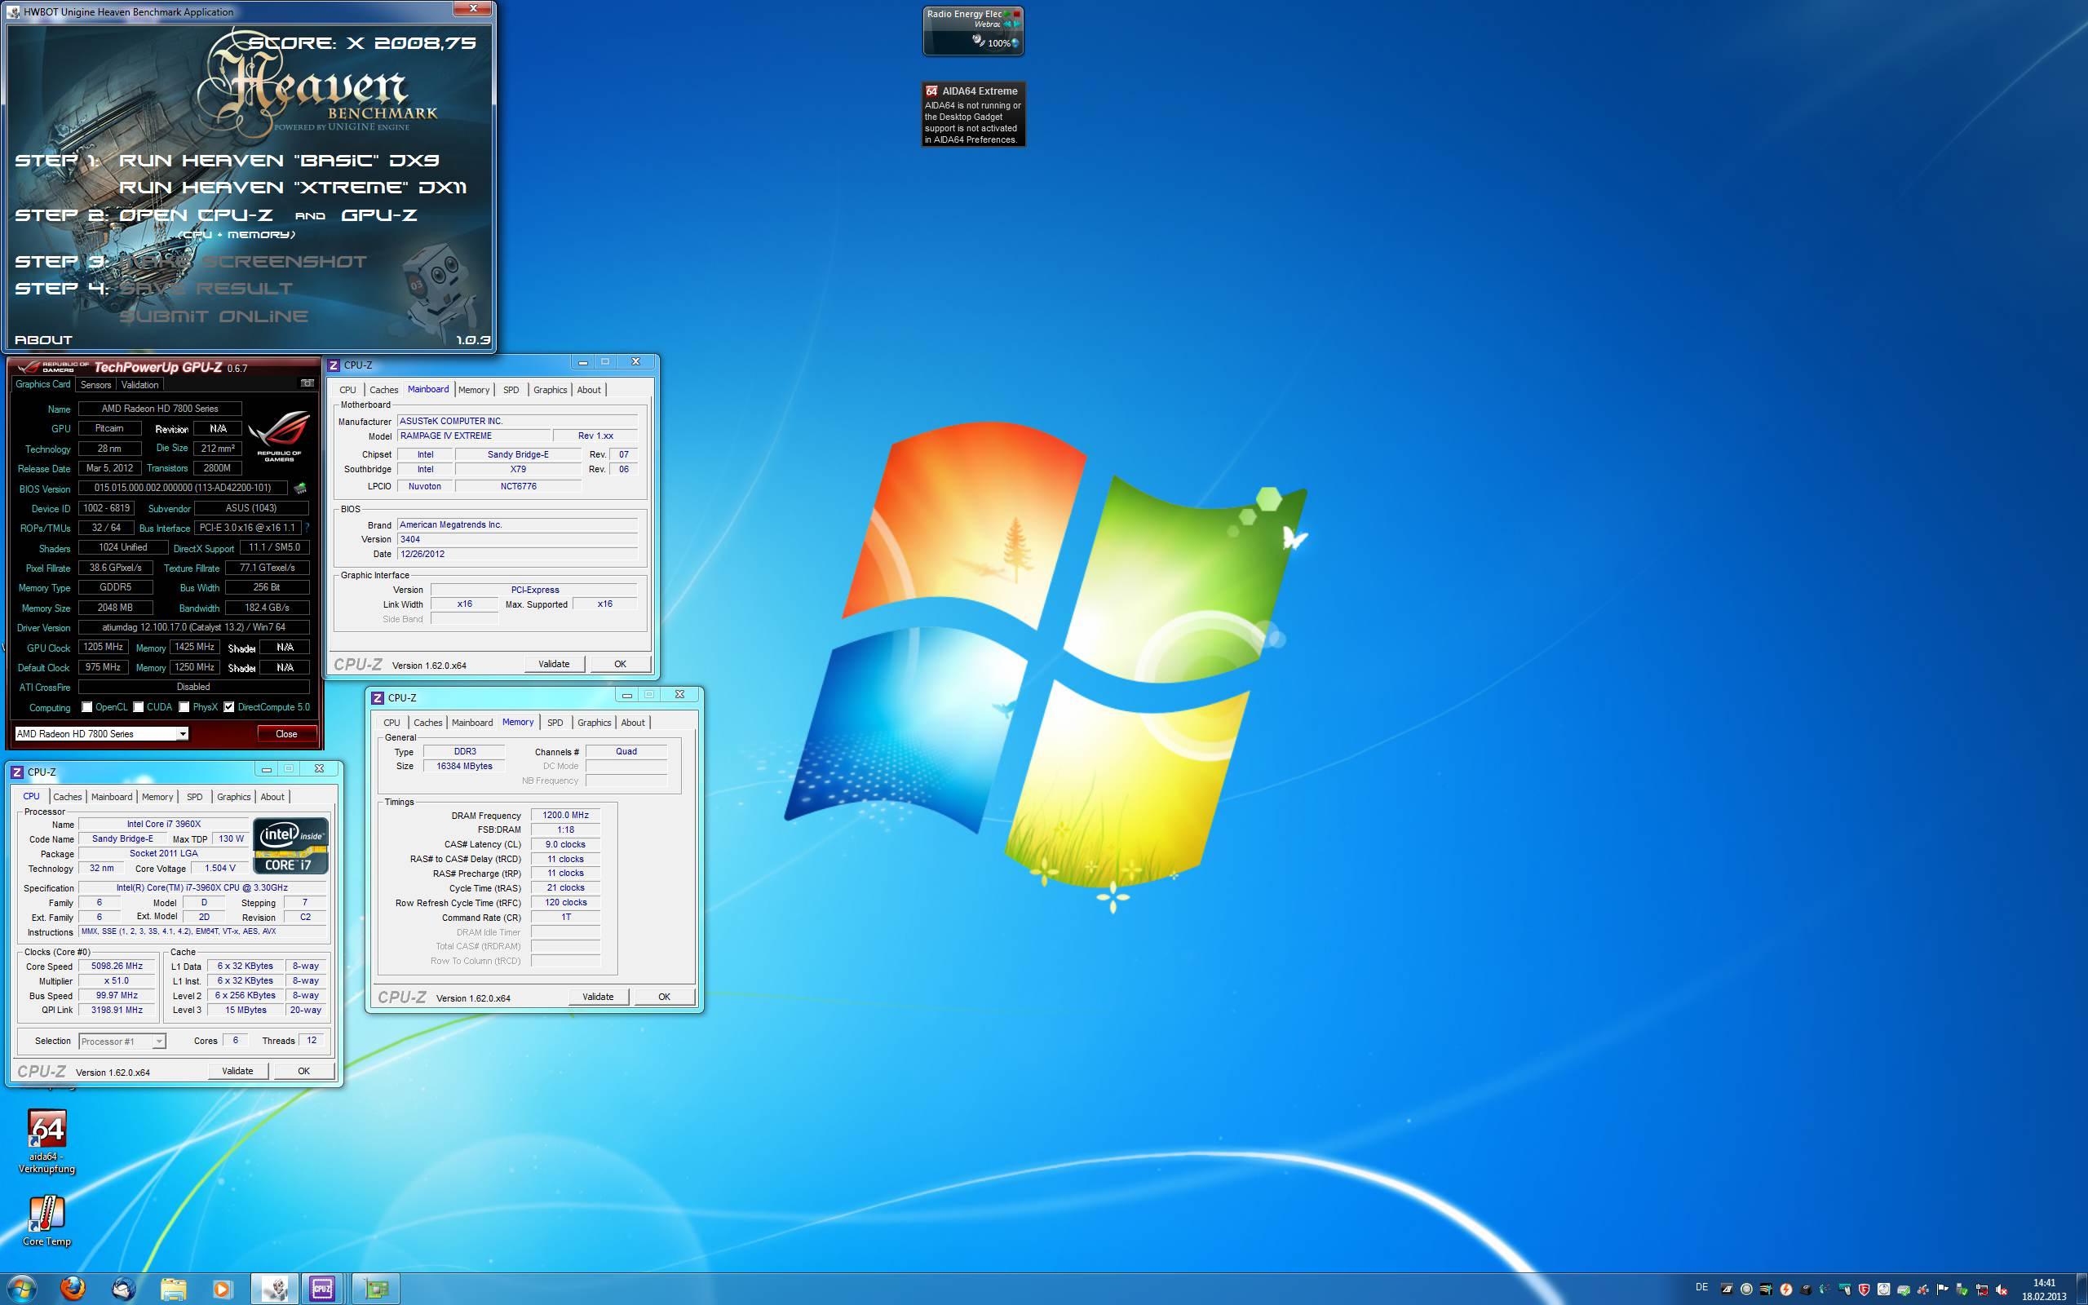Click Validate in Mainboard CPU-Z window
This screenshot has height=1305, width=2088.
554,664
